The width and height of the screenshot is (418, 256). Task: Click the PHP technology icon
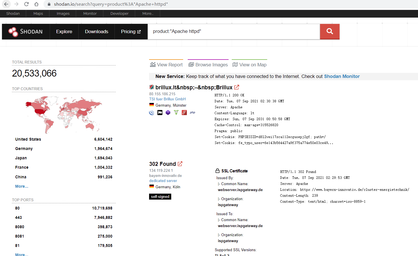[x=193, y=113]
